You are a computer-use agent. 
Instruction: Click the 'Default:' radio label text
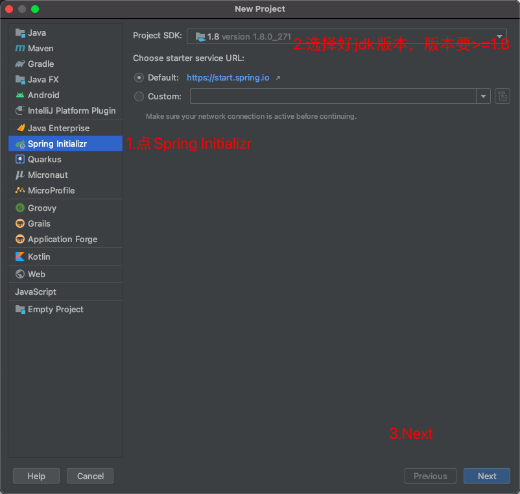click(x=163, y=78)
